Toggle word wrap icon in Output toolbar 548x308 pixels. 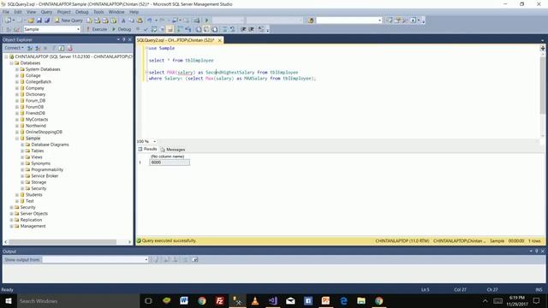pos(194,259)
